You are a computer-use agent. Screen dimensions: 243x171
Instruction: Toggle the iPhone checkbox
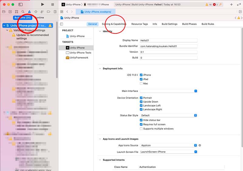coord(141,75)
